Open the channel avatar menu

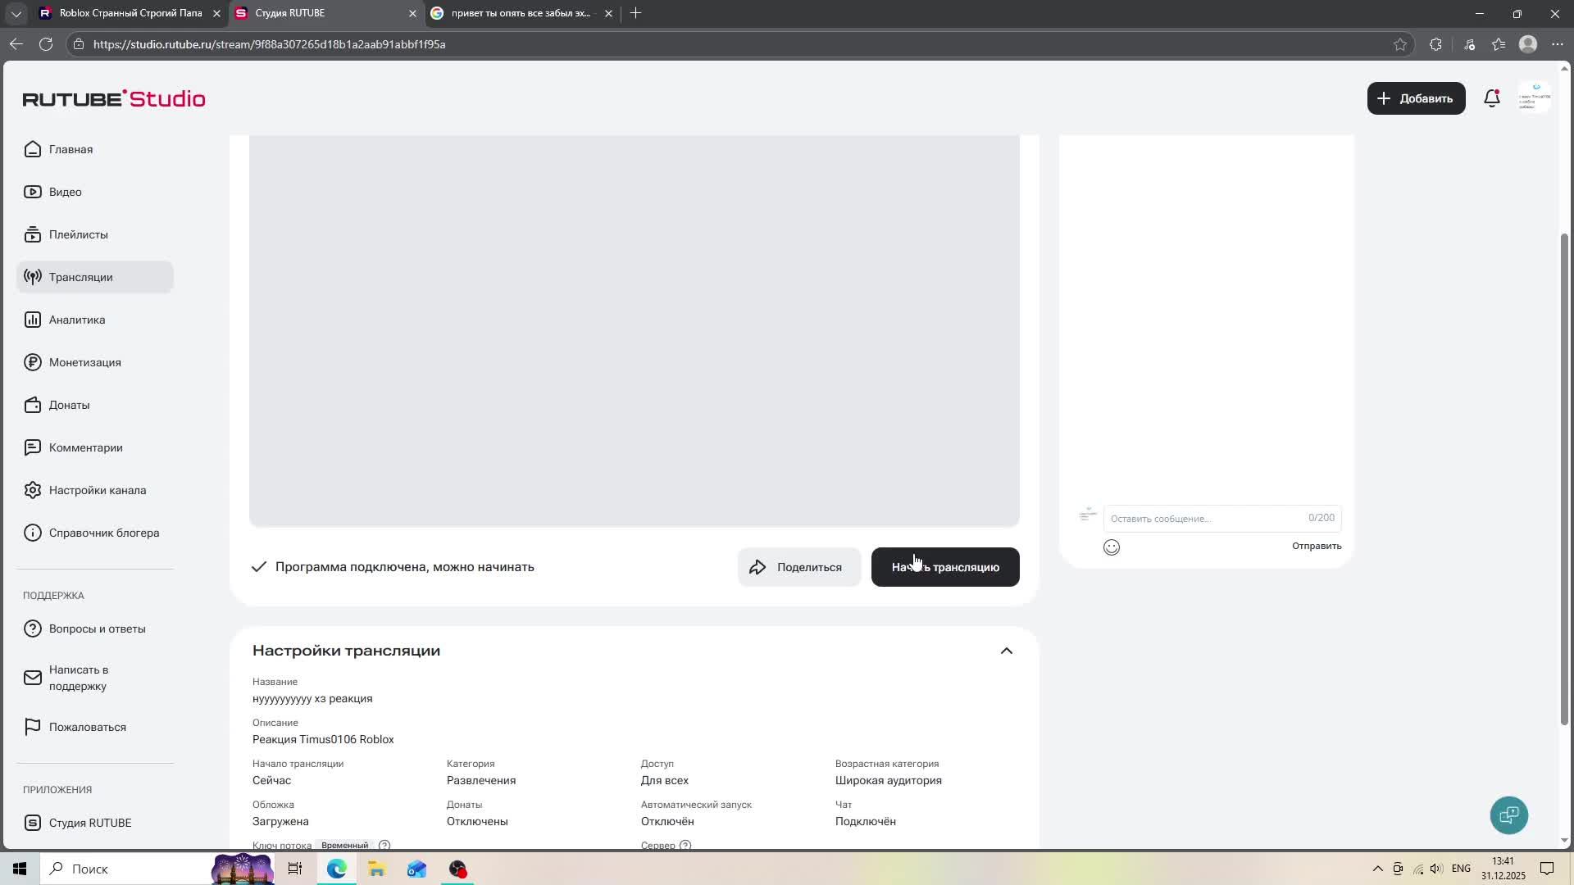1534,98
